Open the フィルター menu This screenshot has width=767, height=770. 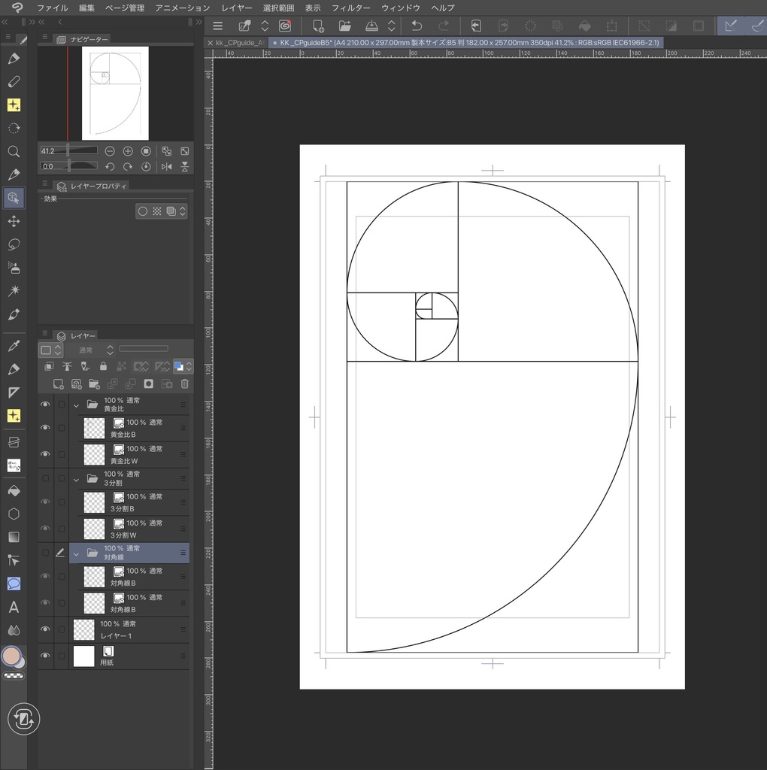click(x=350, y=8)
